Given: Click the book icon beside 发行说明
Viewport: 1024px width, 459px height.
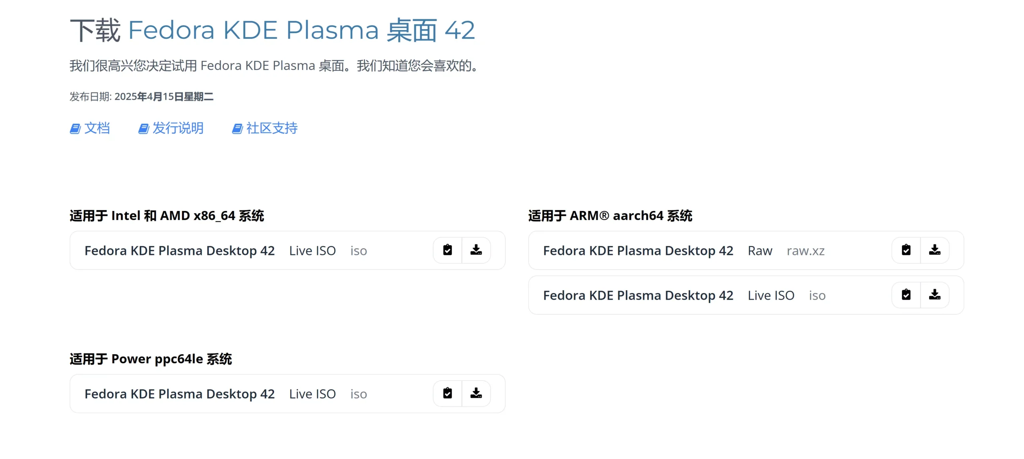Looking at the screenshot, I should (143, 129).
